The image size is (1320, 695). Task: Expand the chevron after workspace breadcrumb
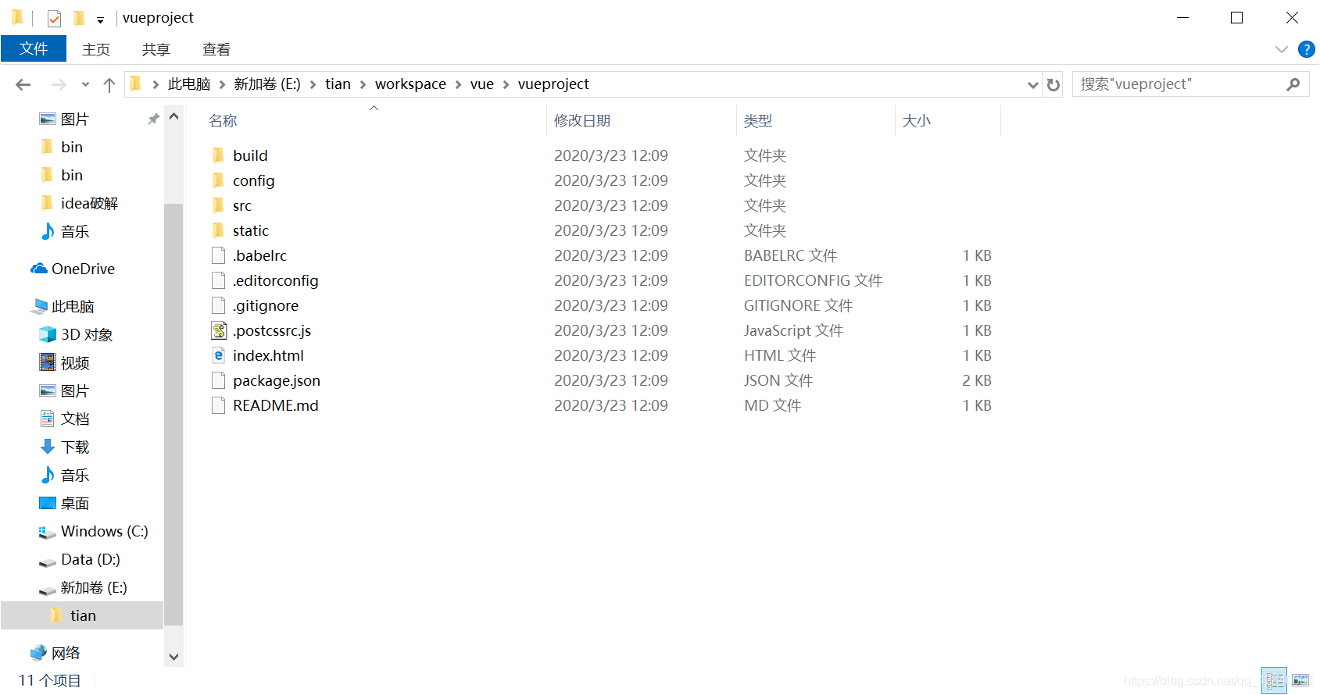pyautogui.click(x=458, y=84)
